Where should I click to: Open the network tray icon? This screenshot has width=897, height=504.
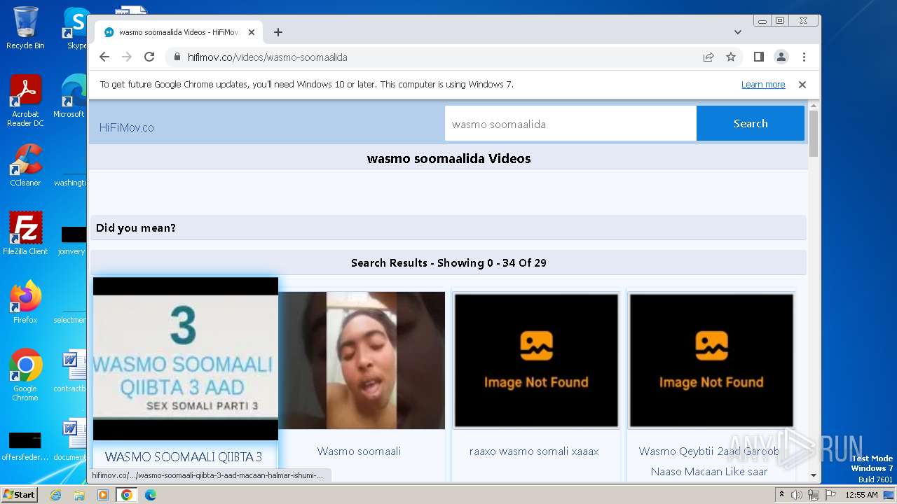tap(814, 495)
